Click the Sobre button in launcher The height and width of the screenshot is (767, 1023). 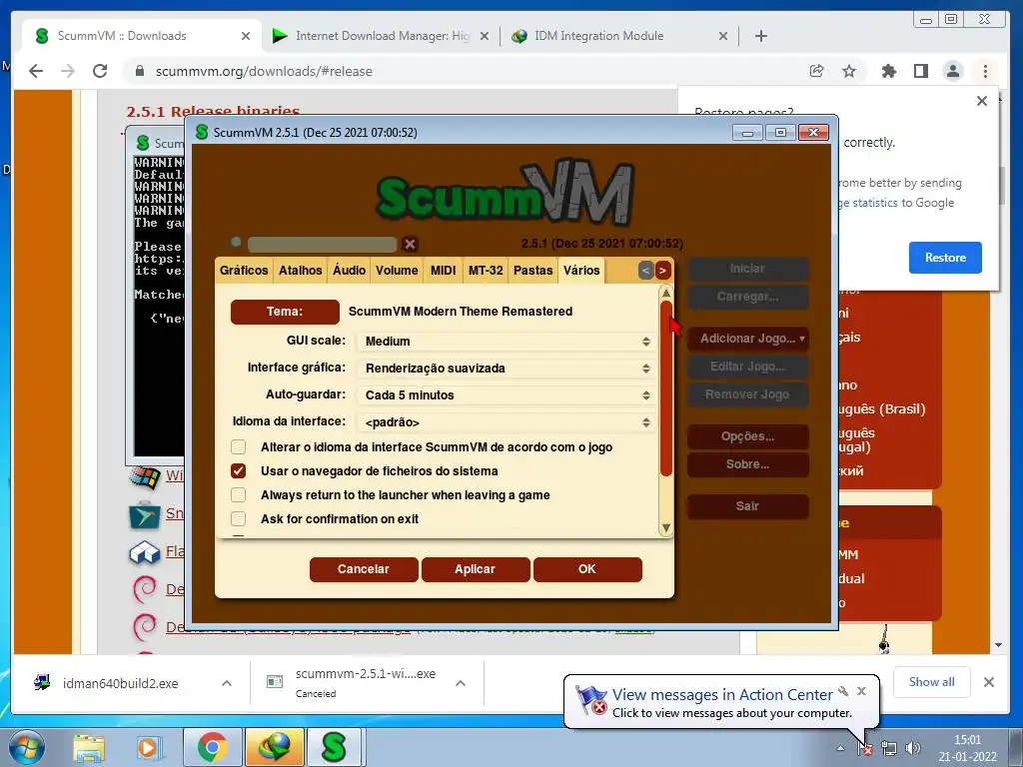pos(747,464)
